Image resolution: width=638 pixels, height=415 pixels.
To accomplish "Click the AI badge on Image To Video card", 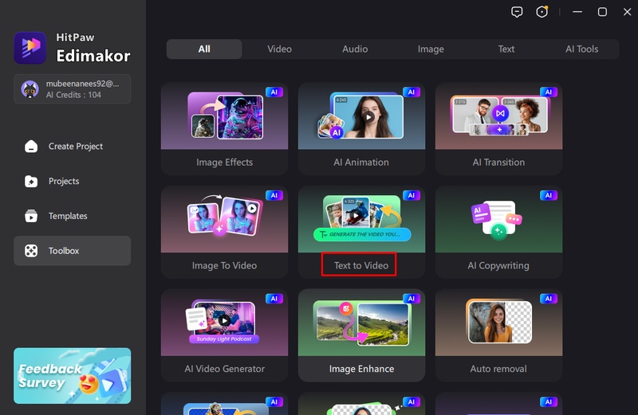I will tap(274, 195).
